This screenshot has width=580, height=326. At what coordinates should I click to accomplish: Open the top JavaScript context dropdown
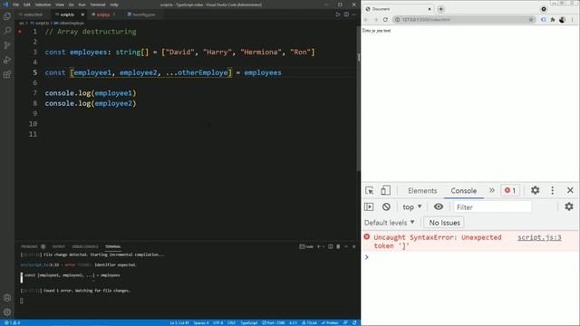coord(412,207)
